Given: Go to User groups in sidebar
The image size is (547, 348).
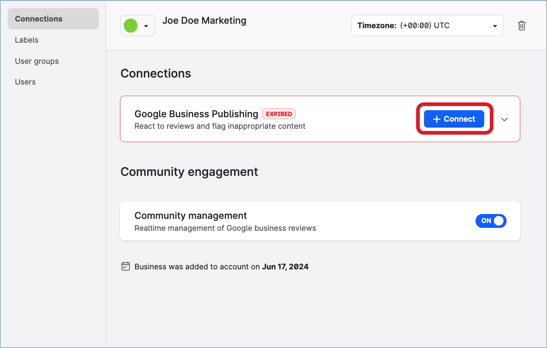Looking at the screenshot, I should point(37,61).
